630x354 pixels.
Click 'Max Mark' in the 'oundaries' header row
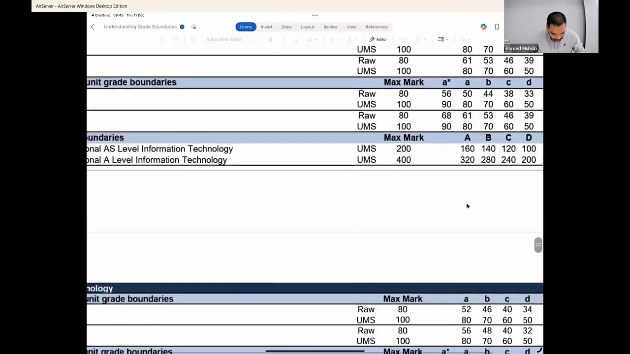tap(404, 138)
